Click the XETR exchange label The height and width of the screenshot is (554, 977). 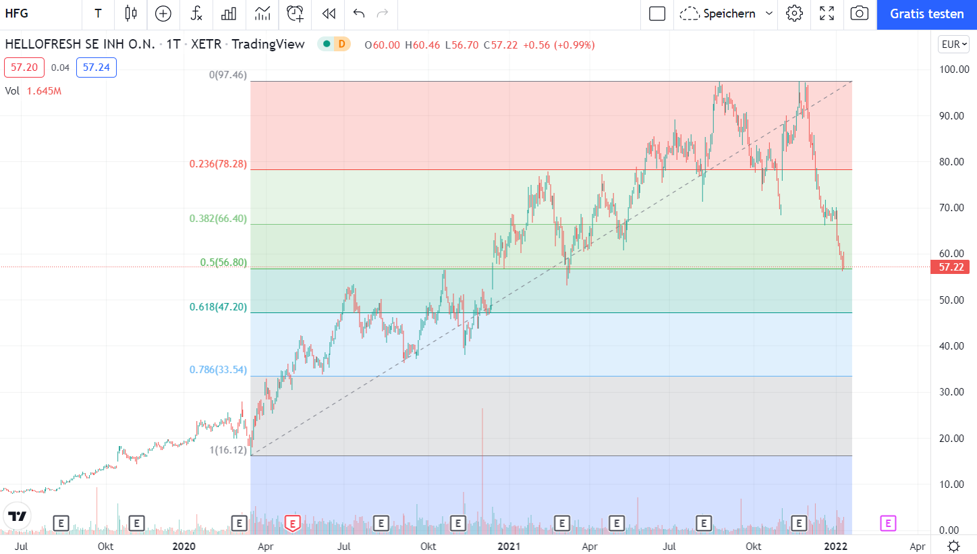[205, 45]
